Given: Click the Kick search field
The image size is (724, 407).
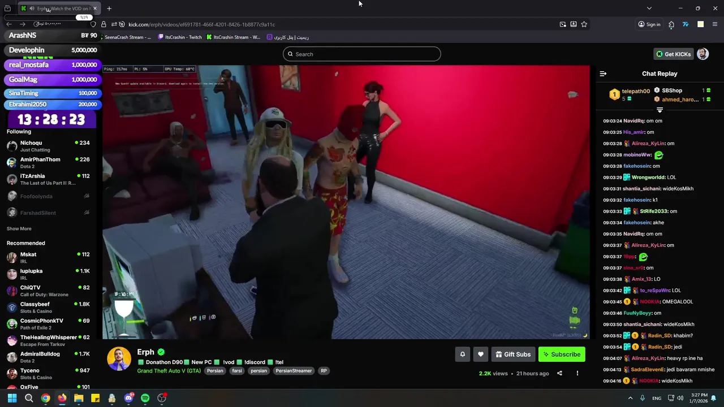Looking at the screenshot, I should [362, 54].
